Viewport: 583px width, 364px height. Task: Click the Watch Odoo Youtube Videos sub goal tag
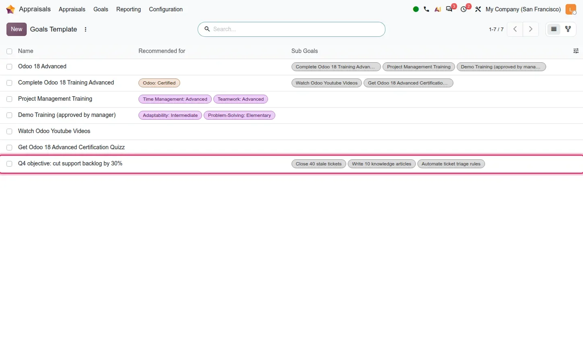(326, 83)
